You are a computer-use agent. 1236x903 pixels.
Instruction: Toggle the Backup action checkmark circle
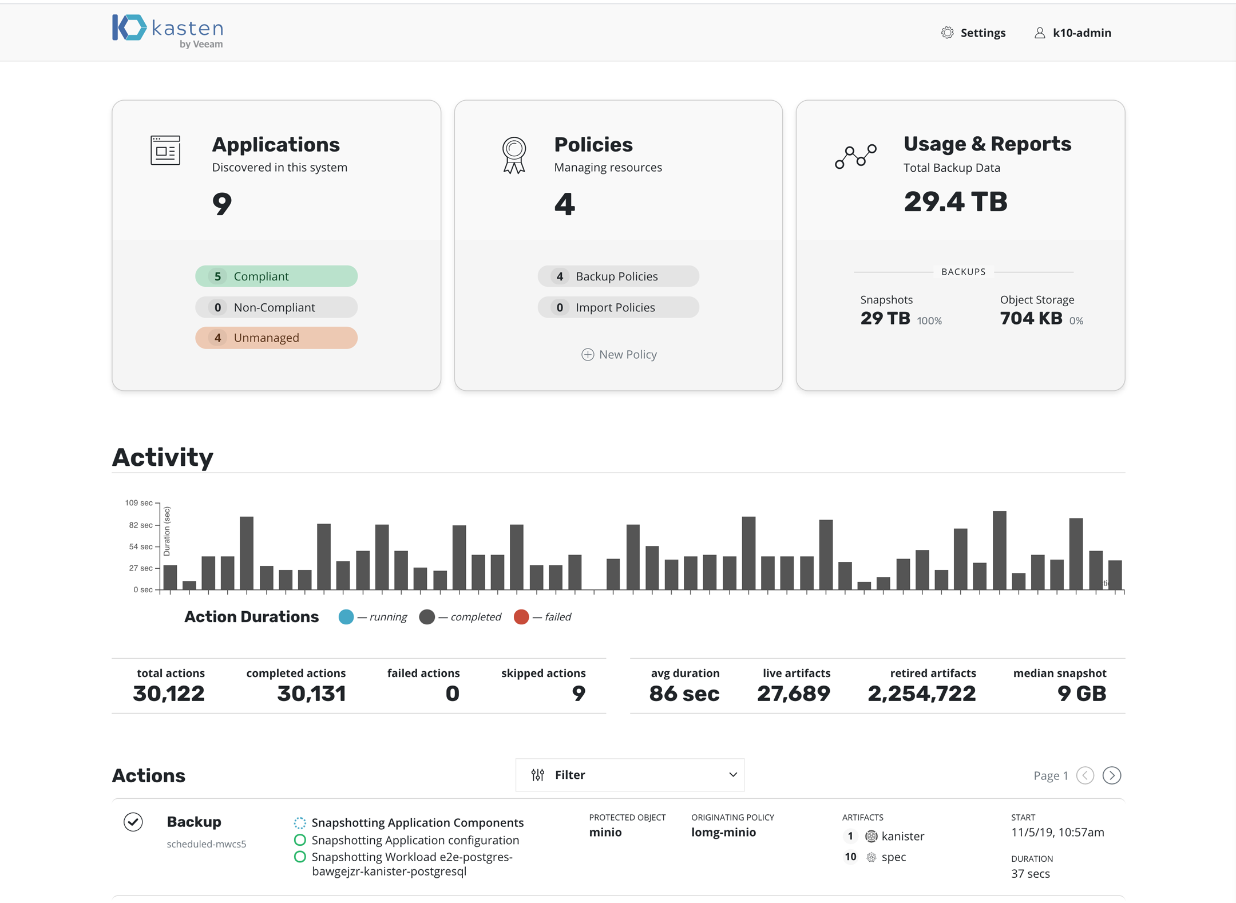[x=133, y=822]
